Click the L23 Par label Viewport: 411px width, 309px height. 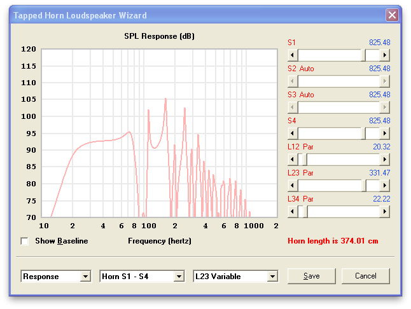tap(300, 173)
